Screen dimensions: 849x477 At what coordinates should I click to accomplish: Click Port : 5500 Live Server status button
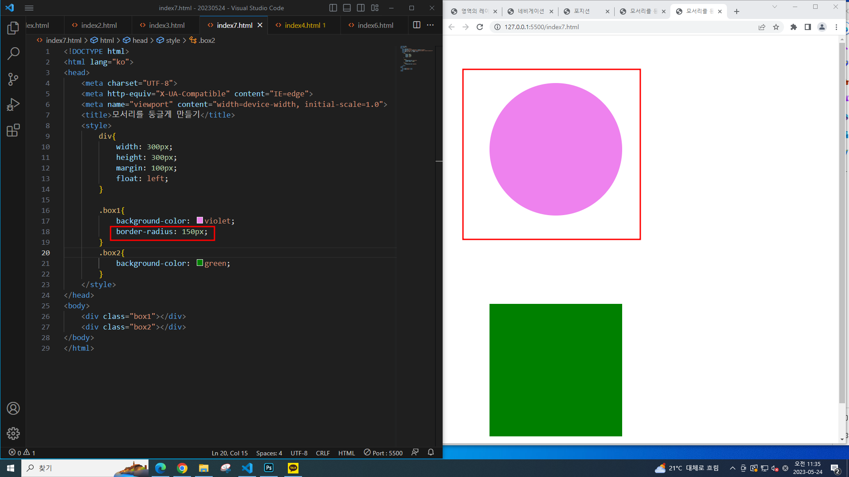point(383,453)
